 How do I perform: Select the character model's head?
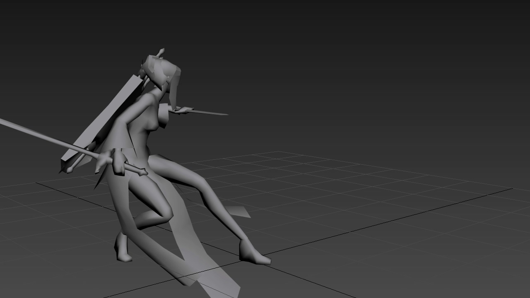[162, 73]
